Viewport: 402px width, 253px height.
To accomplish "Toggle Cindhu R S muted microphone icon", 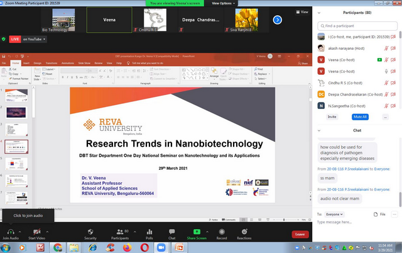I will click(386, 82).
